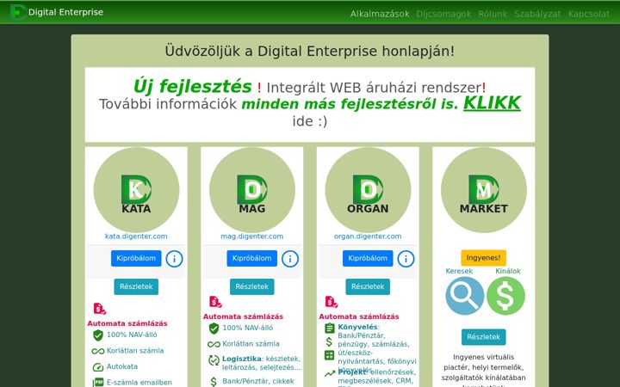Go to the Rólunk page
Screen dimensions: 620x387
tap(493, 14)
